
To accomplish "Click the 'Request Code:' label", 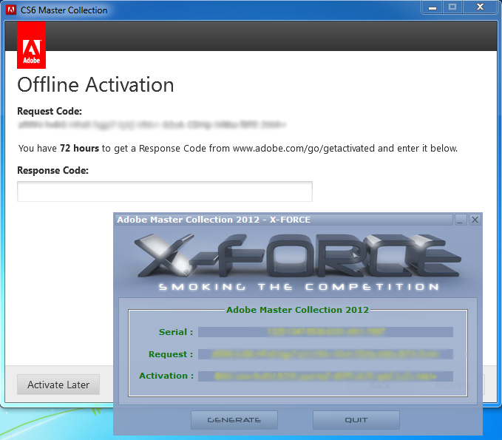I will pyautogui.click(x=50, y=112).
